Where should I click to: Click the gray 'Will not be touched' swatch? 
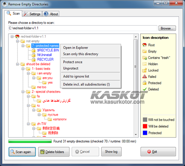point(145,120)
